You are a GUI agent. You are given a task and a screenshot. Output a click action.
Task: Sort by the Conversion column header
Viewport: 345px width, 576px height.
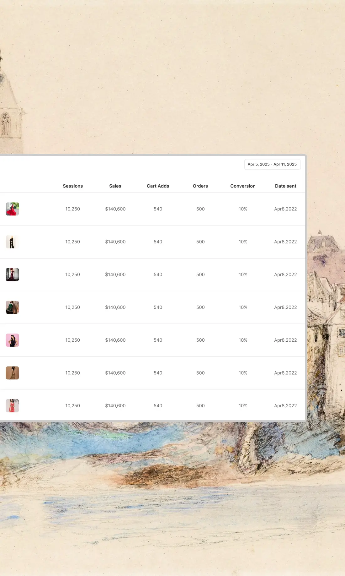pyautogui.click(x=243, y=186)
